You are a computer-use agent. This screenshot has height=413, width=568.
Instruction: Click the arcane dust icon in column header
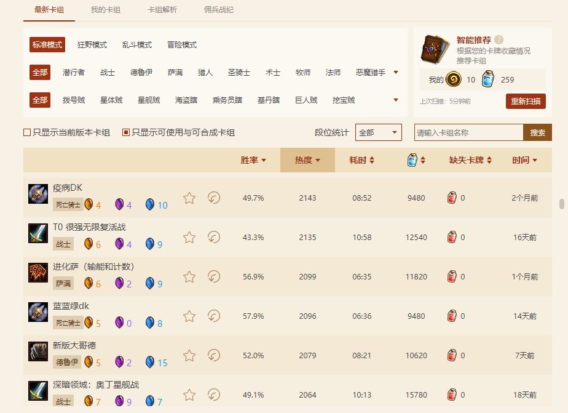click(412, 160)
